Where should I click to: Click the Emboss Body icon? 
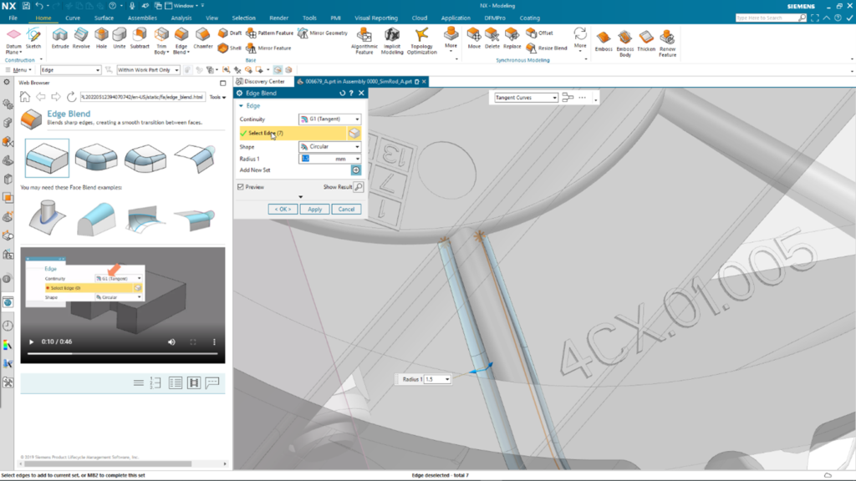click(624, 40)
